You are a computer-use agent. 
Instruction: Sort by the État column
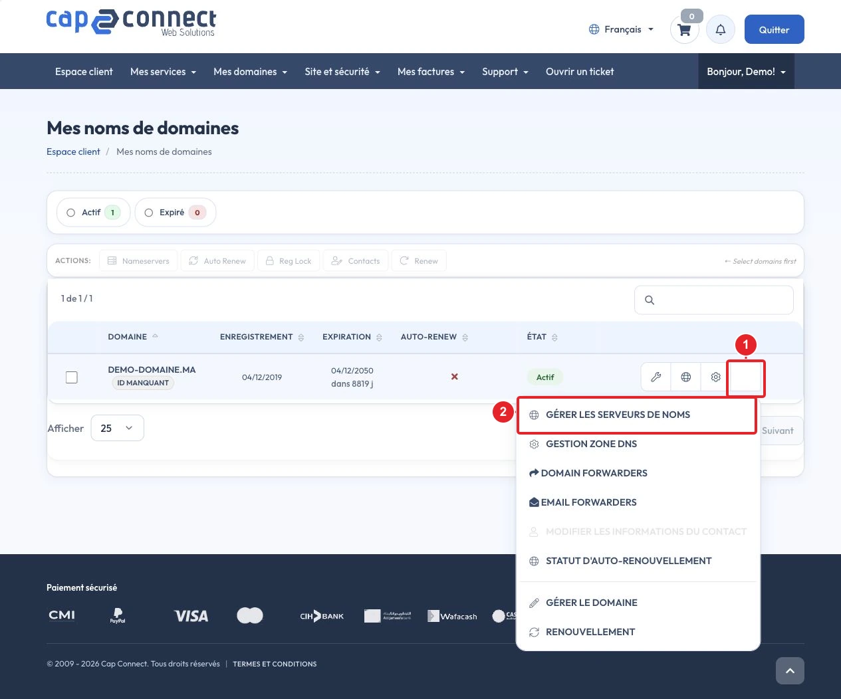tap(542, 337)
